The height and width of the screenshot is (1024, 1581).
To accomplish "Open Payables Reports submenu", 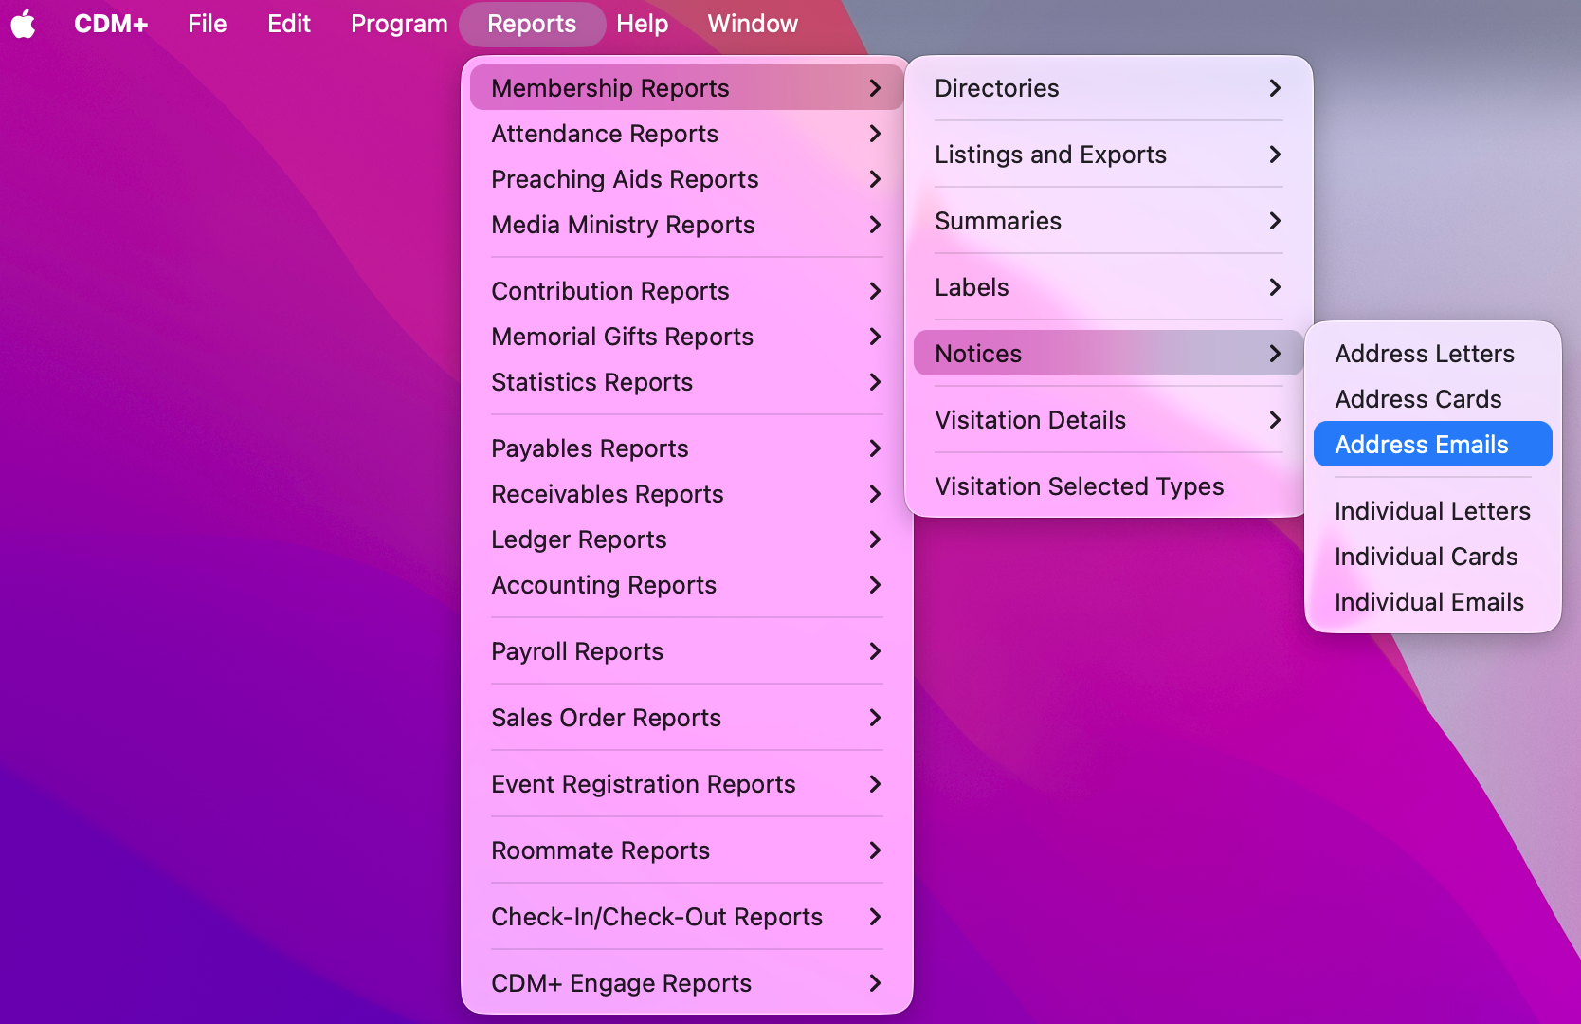I will coord(687,448).
